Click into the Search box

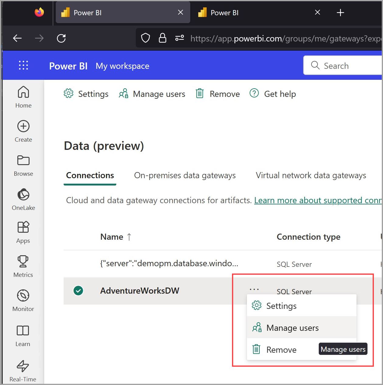[343, 65]
